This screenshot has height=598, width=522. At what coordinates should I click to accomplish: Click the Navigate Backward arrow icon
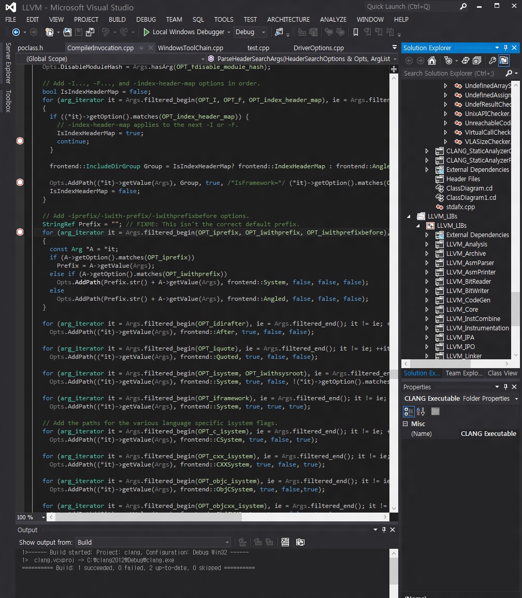point(16,32)
